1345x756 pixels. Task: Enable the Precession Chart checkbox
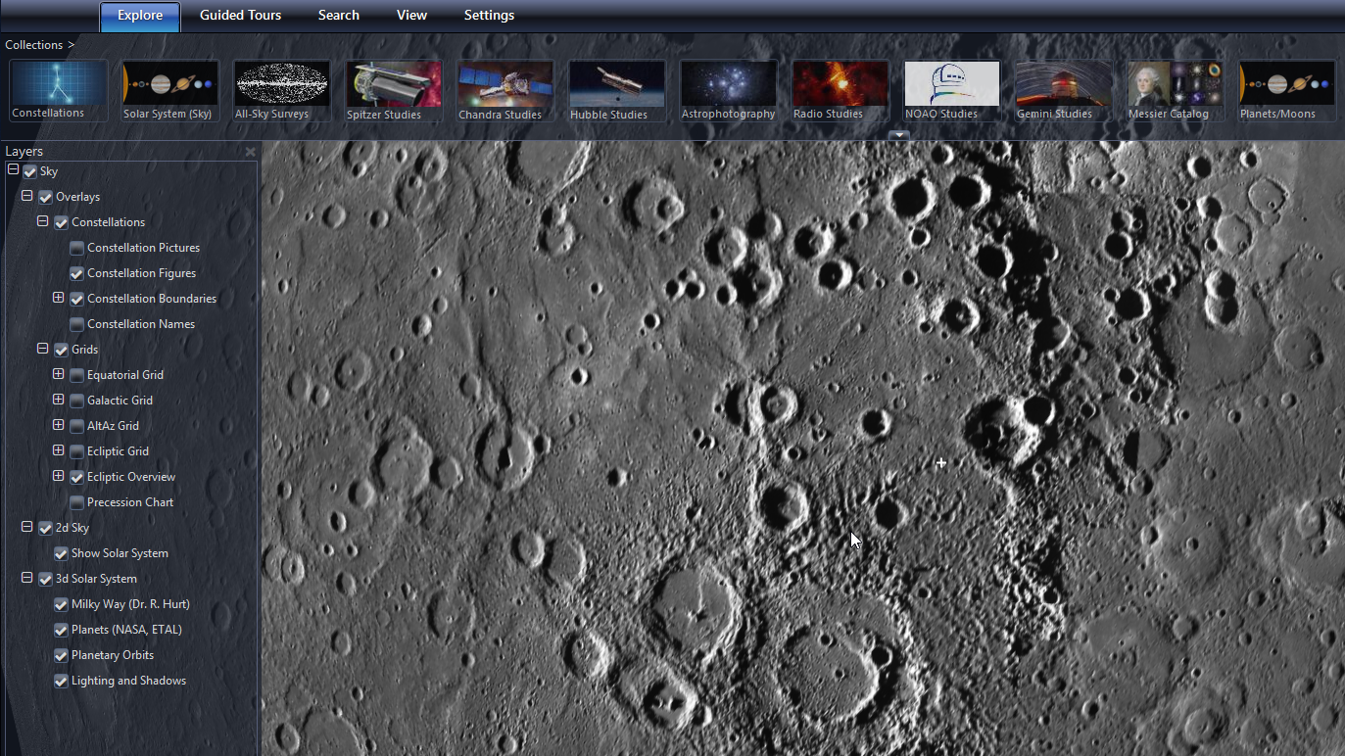coord(76,502)
